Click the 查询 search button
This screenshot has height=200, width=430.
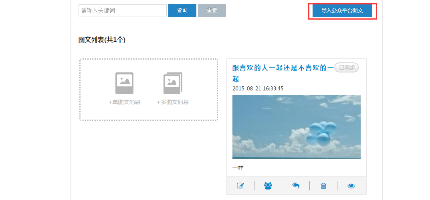182,10
